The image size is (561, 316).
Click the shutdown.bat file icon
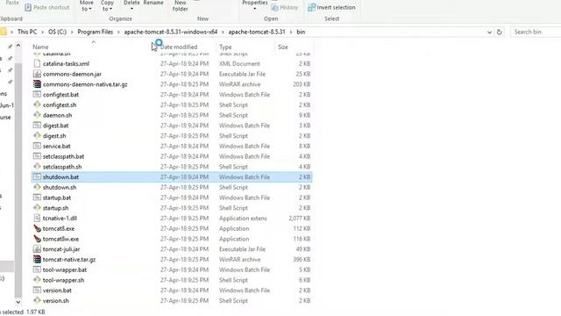tap(37, 177)
